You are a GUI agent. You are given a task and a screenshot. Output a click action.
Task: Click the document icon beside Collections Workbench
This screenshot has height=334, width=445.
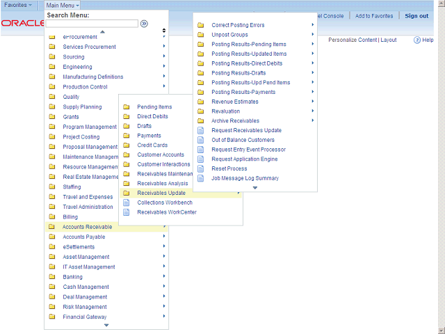click(x=127, y=202)
